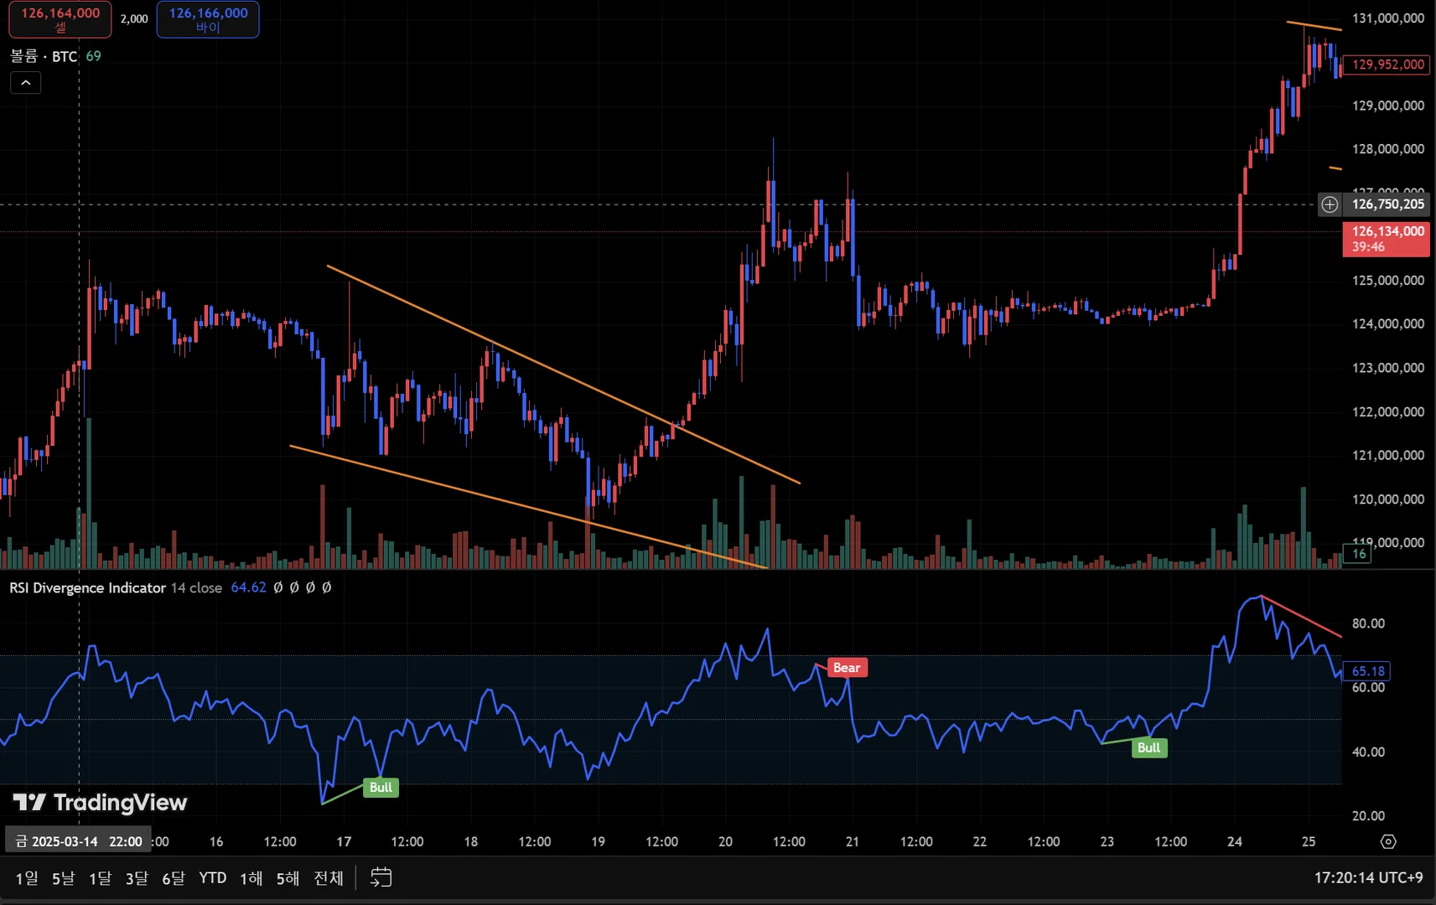Open the 볼륨 BTC volume legend
Image resolution: width=1436 pixels, height=905 pixels.
[x=44, y=56]
